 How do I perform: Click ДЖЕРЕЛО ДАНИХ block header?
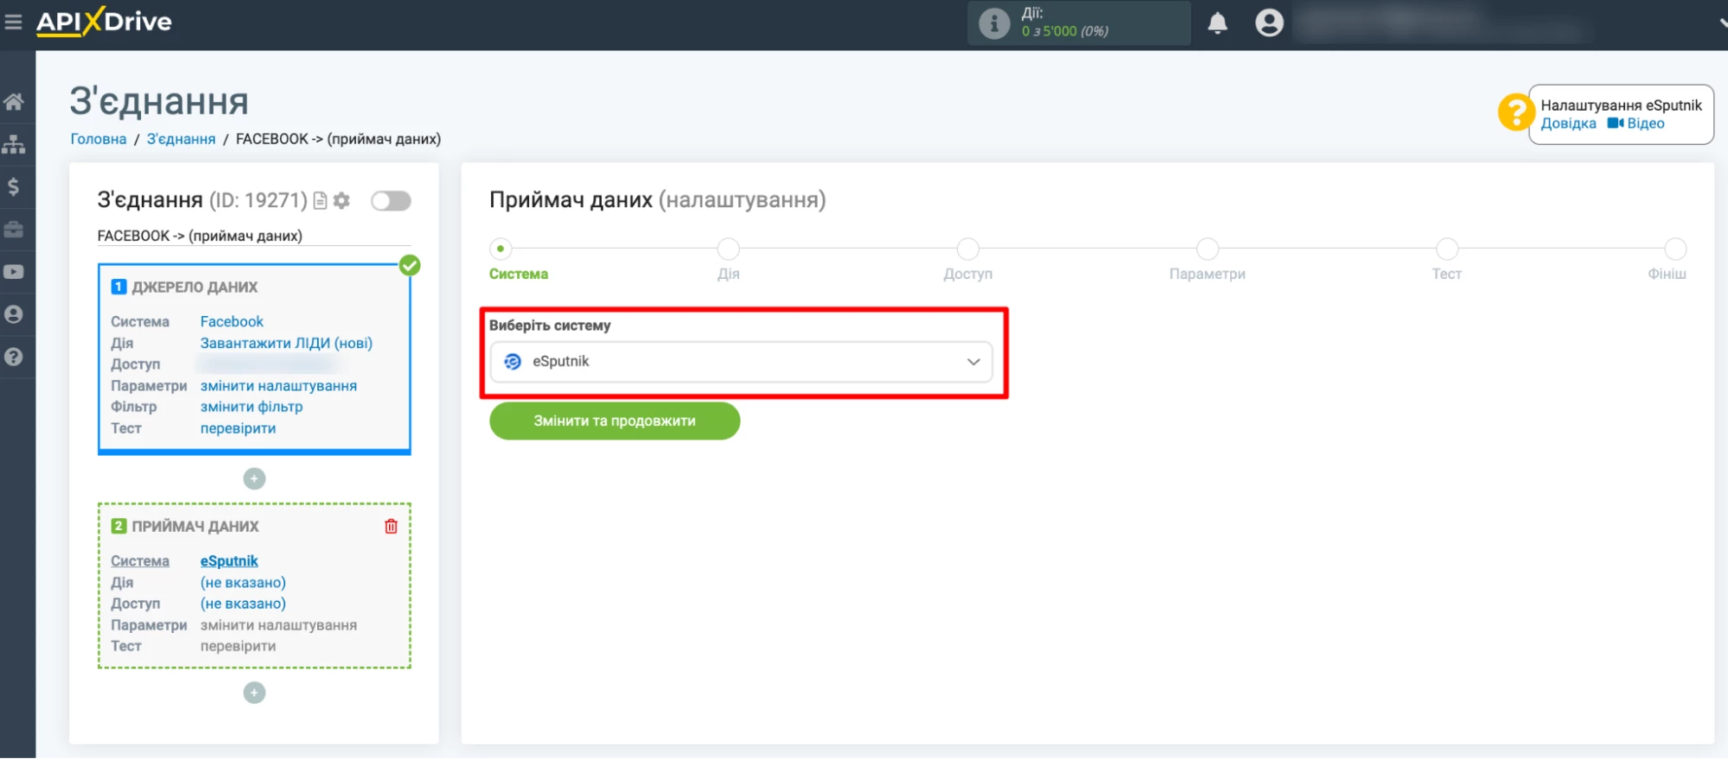point(194,287)
